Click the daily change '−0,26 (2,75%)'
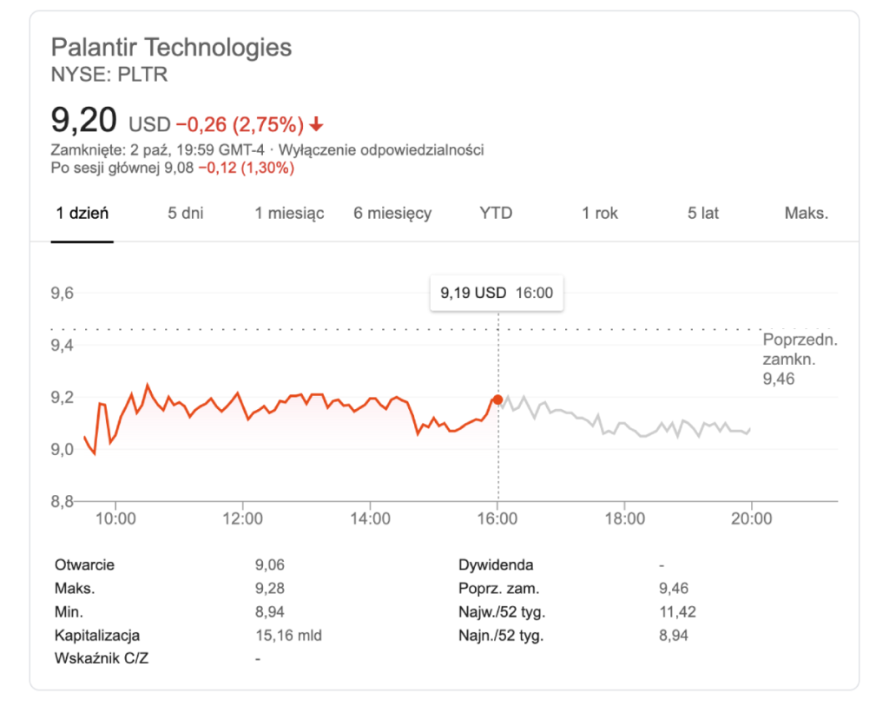Image resolution: width=889 pixels, height=713 pixels. click(240, 124)
